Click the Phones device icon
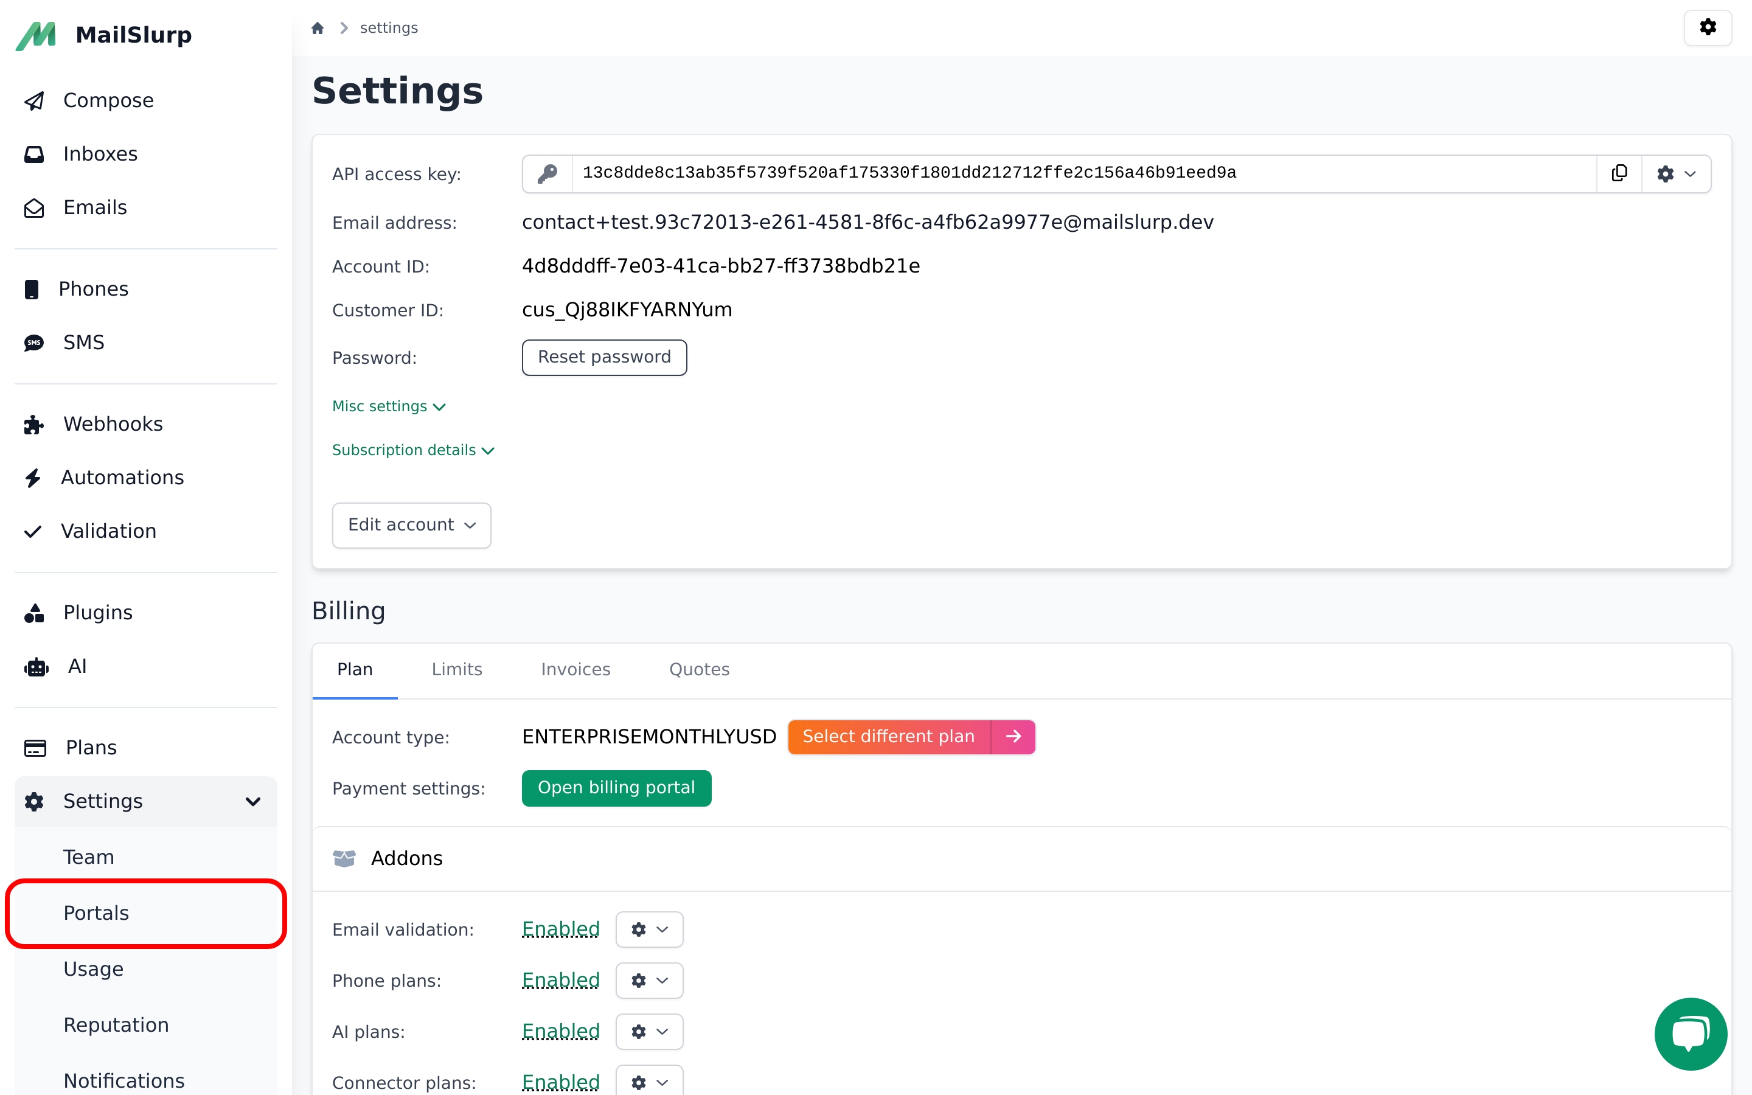1752x1095 pixels. pyautogui.click(x=32, y=289)
